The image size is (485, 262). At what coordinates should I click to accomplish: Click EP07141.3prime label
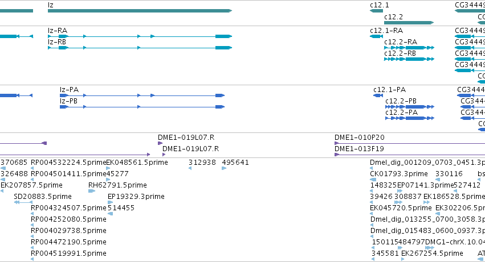point(425,185)
